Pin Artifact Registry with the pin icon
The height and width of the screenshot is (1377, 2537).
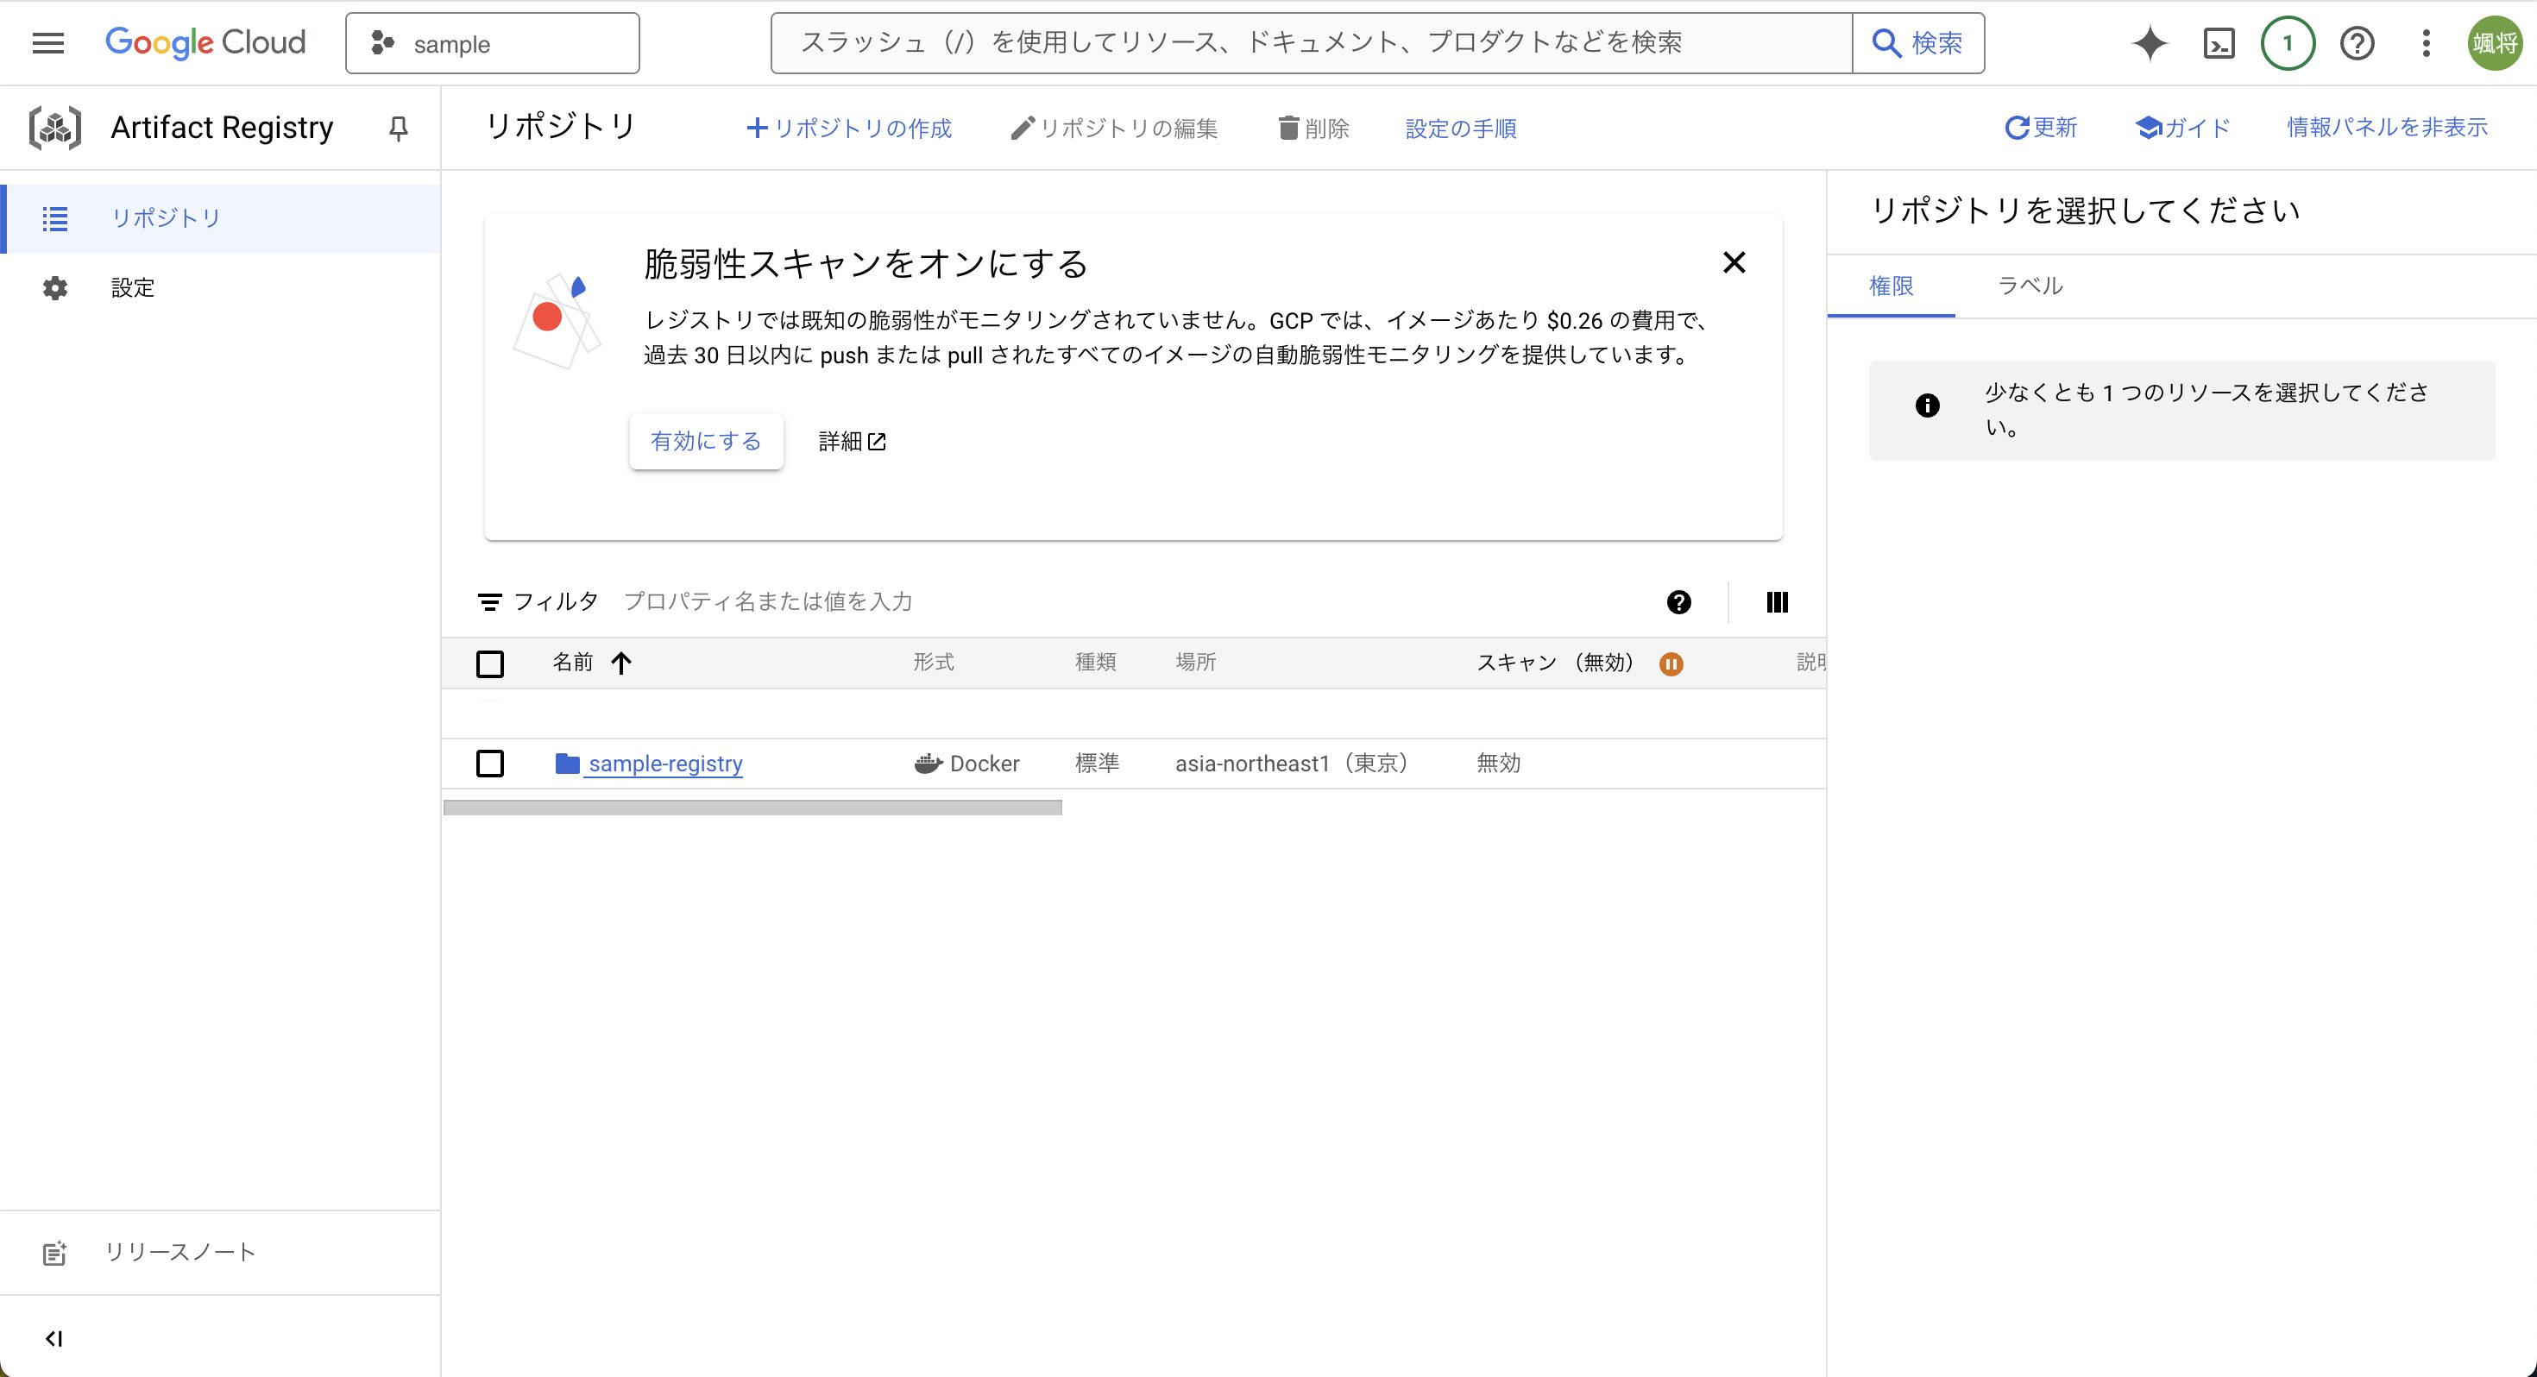click(x=398, y=128)
